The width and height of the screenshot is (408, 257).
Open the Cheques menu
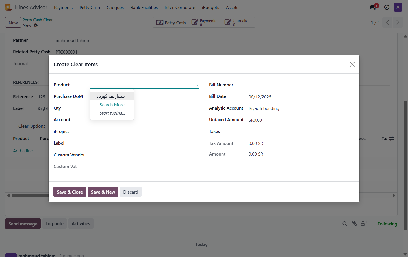[115, 8]
